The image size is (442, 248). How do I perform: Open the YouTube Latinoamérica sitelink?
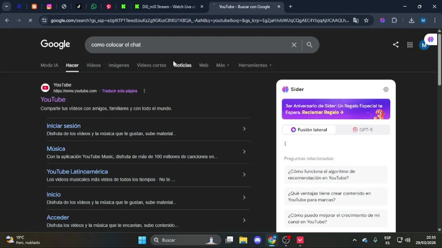tap(77, 172)
